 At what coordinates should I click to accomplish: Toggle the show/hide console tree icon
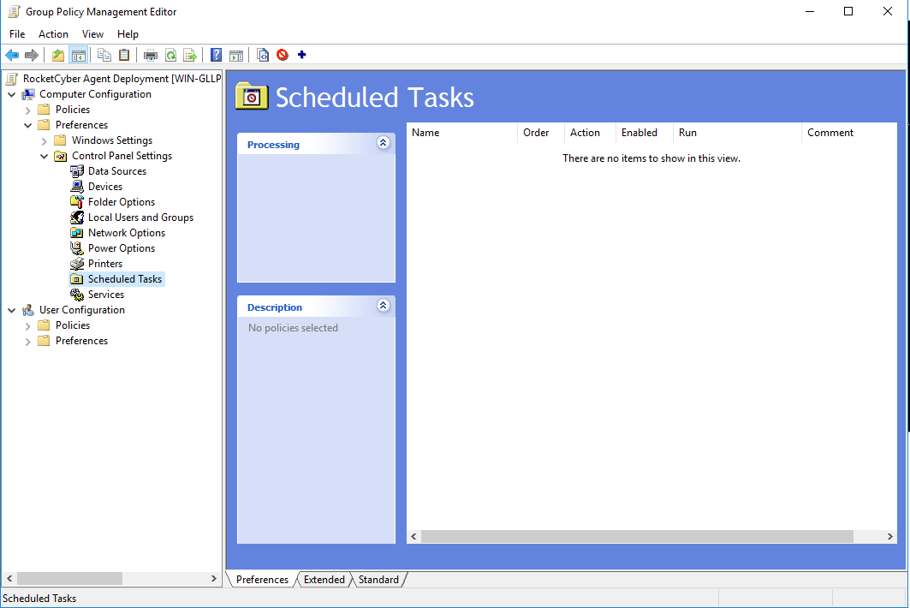(79, 55)
